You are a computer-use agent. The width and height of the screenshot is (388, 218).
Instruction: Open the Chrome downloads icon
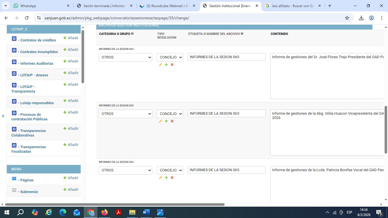coord(361,18)
